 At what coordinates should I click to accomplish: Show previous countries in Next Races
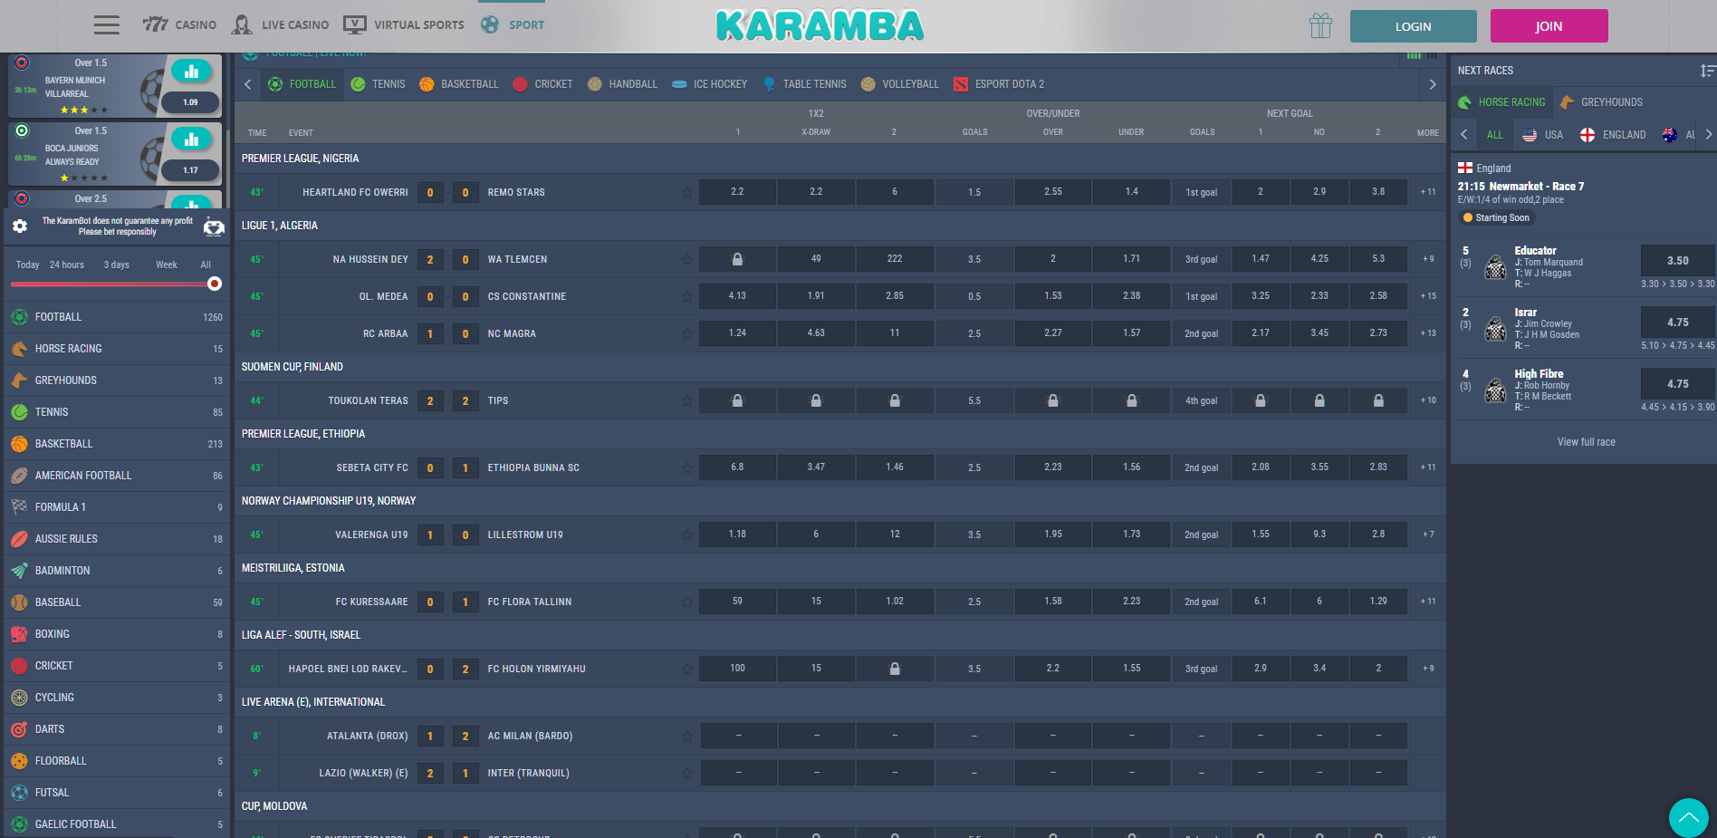pos(1464,134)
